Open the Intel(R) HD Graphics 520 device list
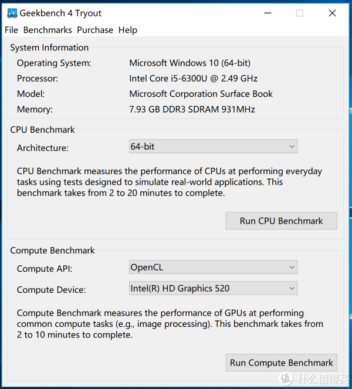 (213, 288)
